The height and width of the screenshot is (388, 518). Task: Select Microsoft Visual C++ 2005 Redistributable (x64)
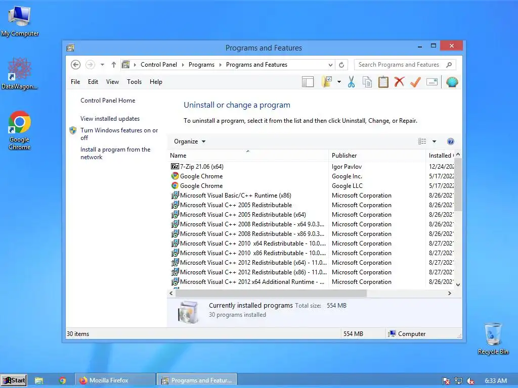coord(238,214)
